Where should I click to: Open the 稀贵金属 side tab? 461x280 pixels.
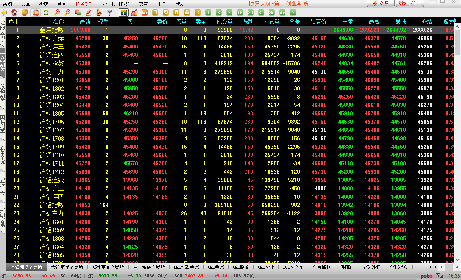pos(3,156)
